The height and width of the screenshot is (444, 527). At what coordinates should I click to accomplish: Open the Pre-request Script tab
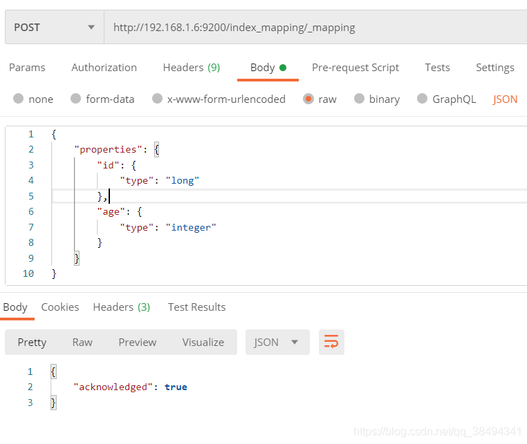(355, 67)
